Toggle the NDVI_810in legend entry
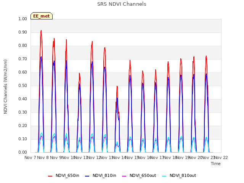Image resolution: width=244 pixels, height=183 pixels. point(101,175)
